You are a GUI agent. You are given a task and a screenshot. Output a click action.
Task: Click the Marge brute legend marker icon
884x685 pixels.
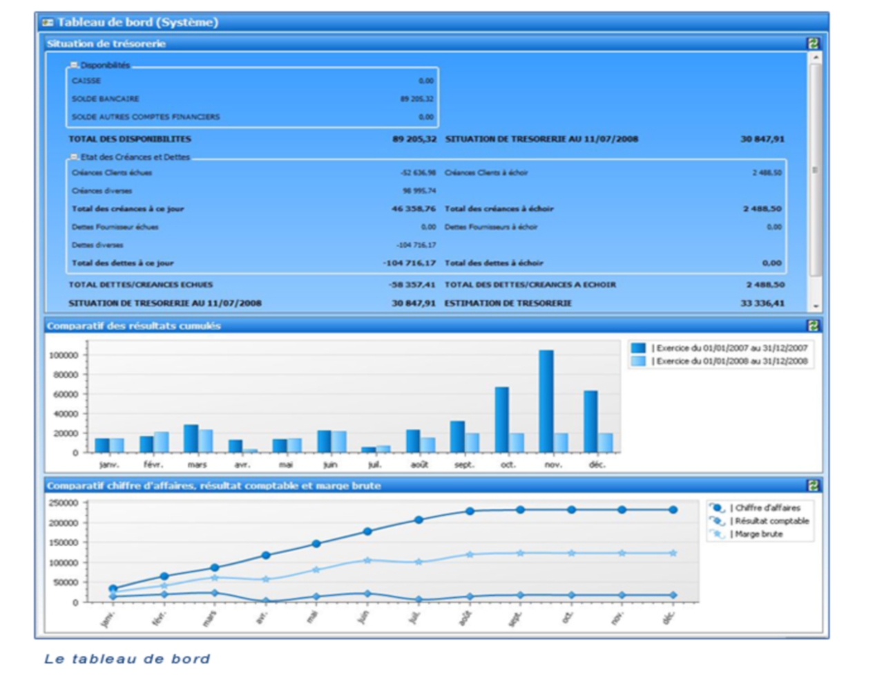pyautogui.click(x=717, y=534)
